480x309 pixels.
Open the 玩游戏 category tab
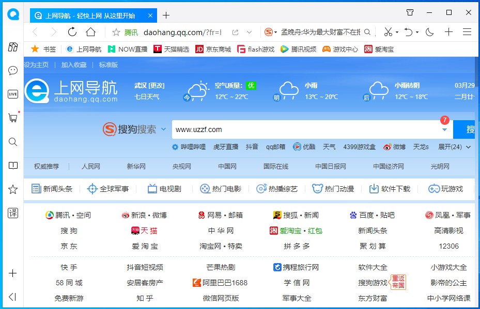[x=446, y=189]
